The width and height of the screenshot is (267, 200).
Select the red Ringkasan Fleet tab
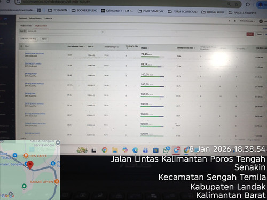tap(41, 26)
